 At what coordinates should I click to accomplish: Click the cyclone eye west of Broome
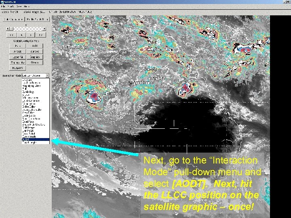click(94, 96)
